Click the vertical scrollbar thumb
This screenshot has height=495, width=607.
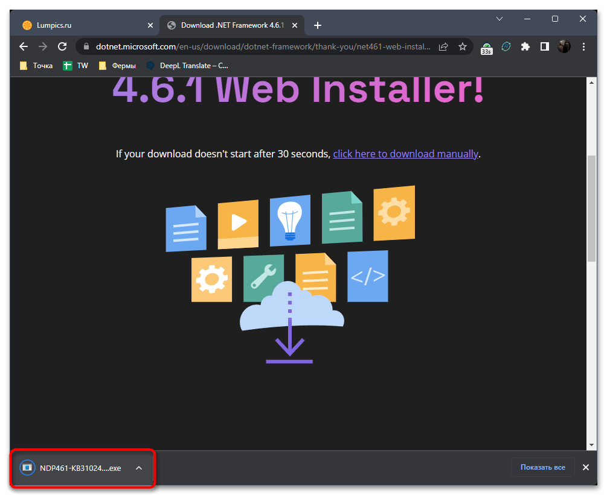pos(591,209)
